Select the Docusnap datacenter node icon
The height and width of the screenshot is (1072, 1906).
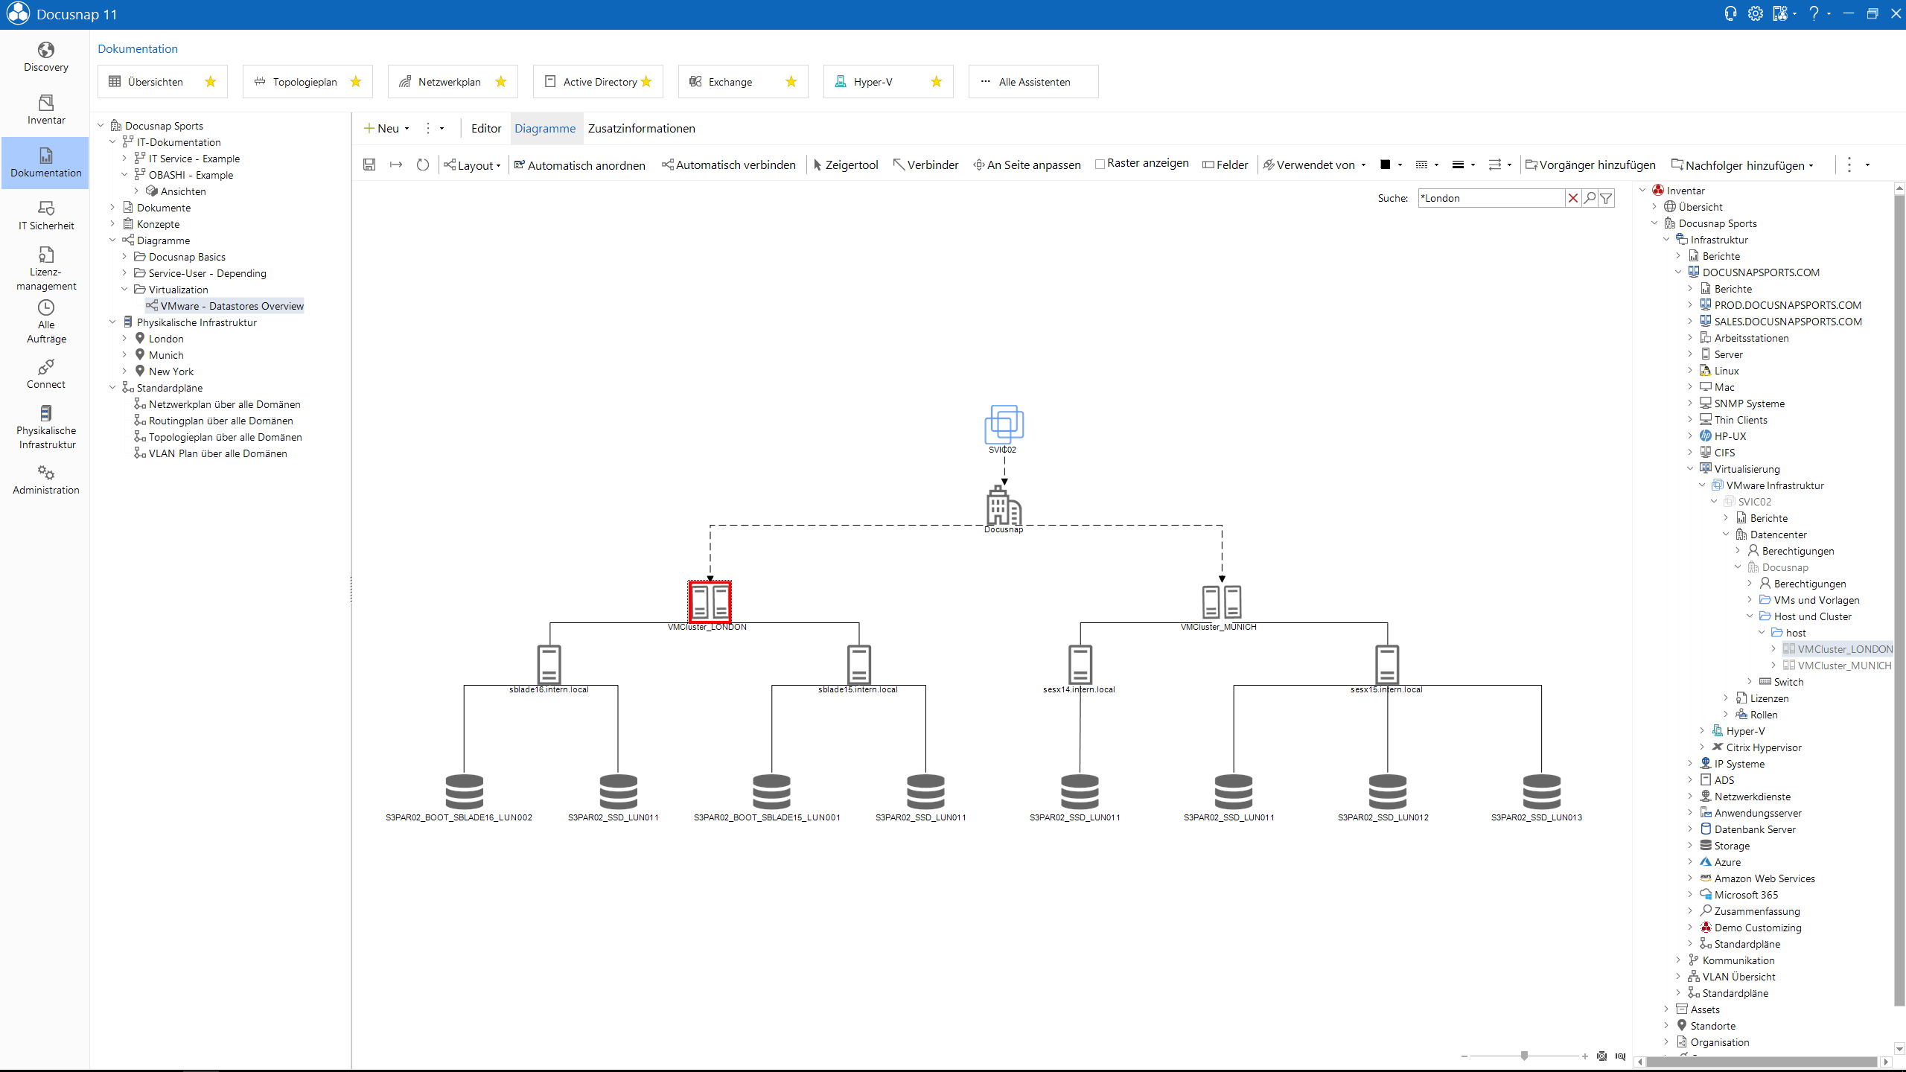pos(1004,505)
